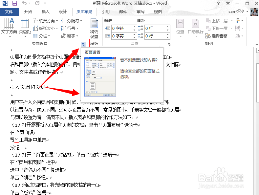Open the Quick Access Toolbar customize dropdown
Viewport: 259px width, 195px height.
coord(45,3)
